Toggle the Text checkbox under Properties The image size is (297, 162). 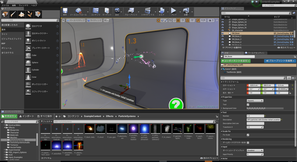pyautogui.click(x=248, y=104)
